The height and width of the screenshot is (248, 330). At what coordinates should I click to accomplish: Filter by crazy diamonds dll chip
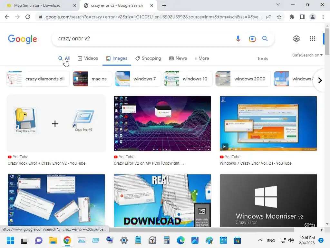[x=38, y=79]
